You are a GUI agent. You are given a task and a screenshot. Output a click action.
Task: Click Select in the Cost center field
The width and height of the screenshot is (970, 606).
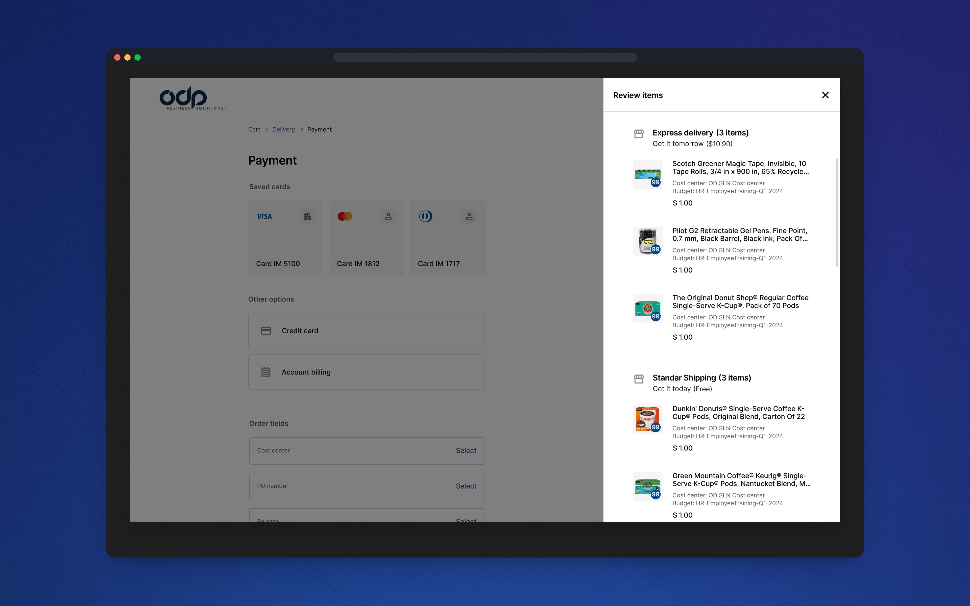pyautogui.click(x=466, y=450)
